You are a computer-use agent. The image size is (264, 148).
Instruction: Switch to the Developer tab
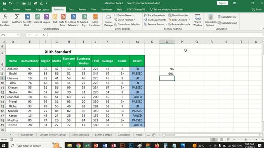coord(106,9)
